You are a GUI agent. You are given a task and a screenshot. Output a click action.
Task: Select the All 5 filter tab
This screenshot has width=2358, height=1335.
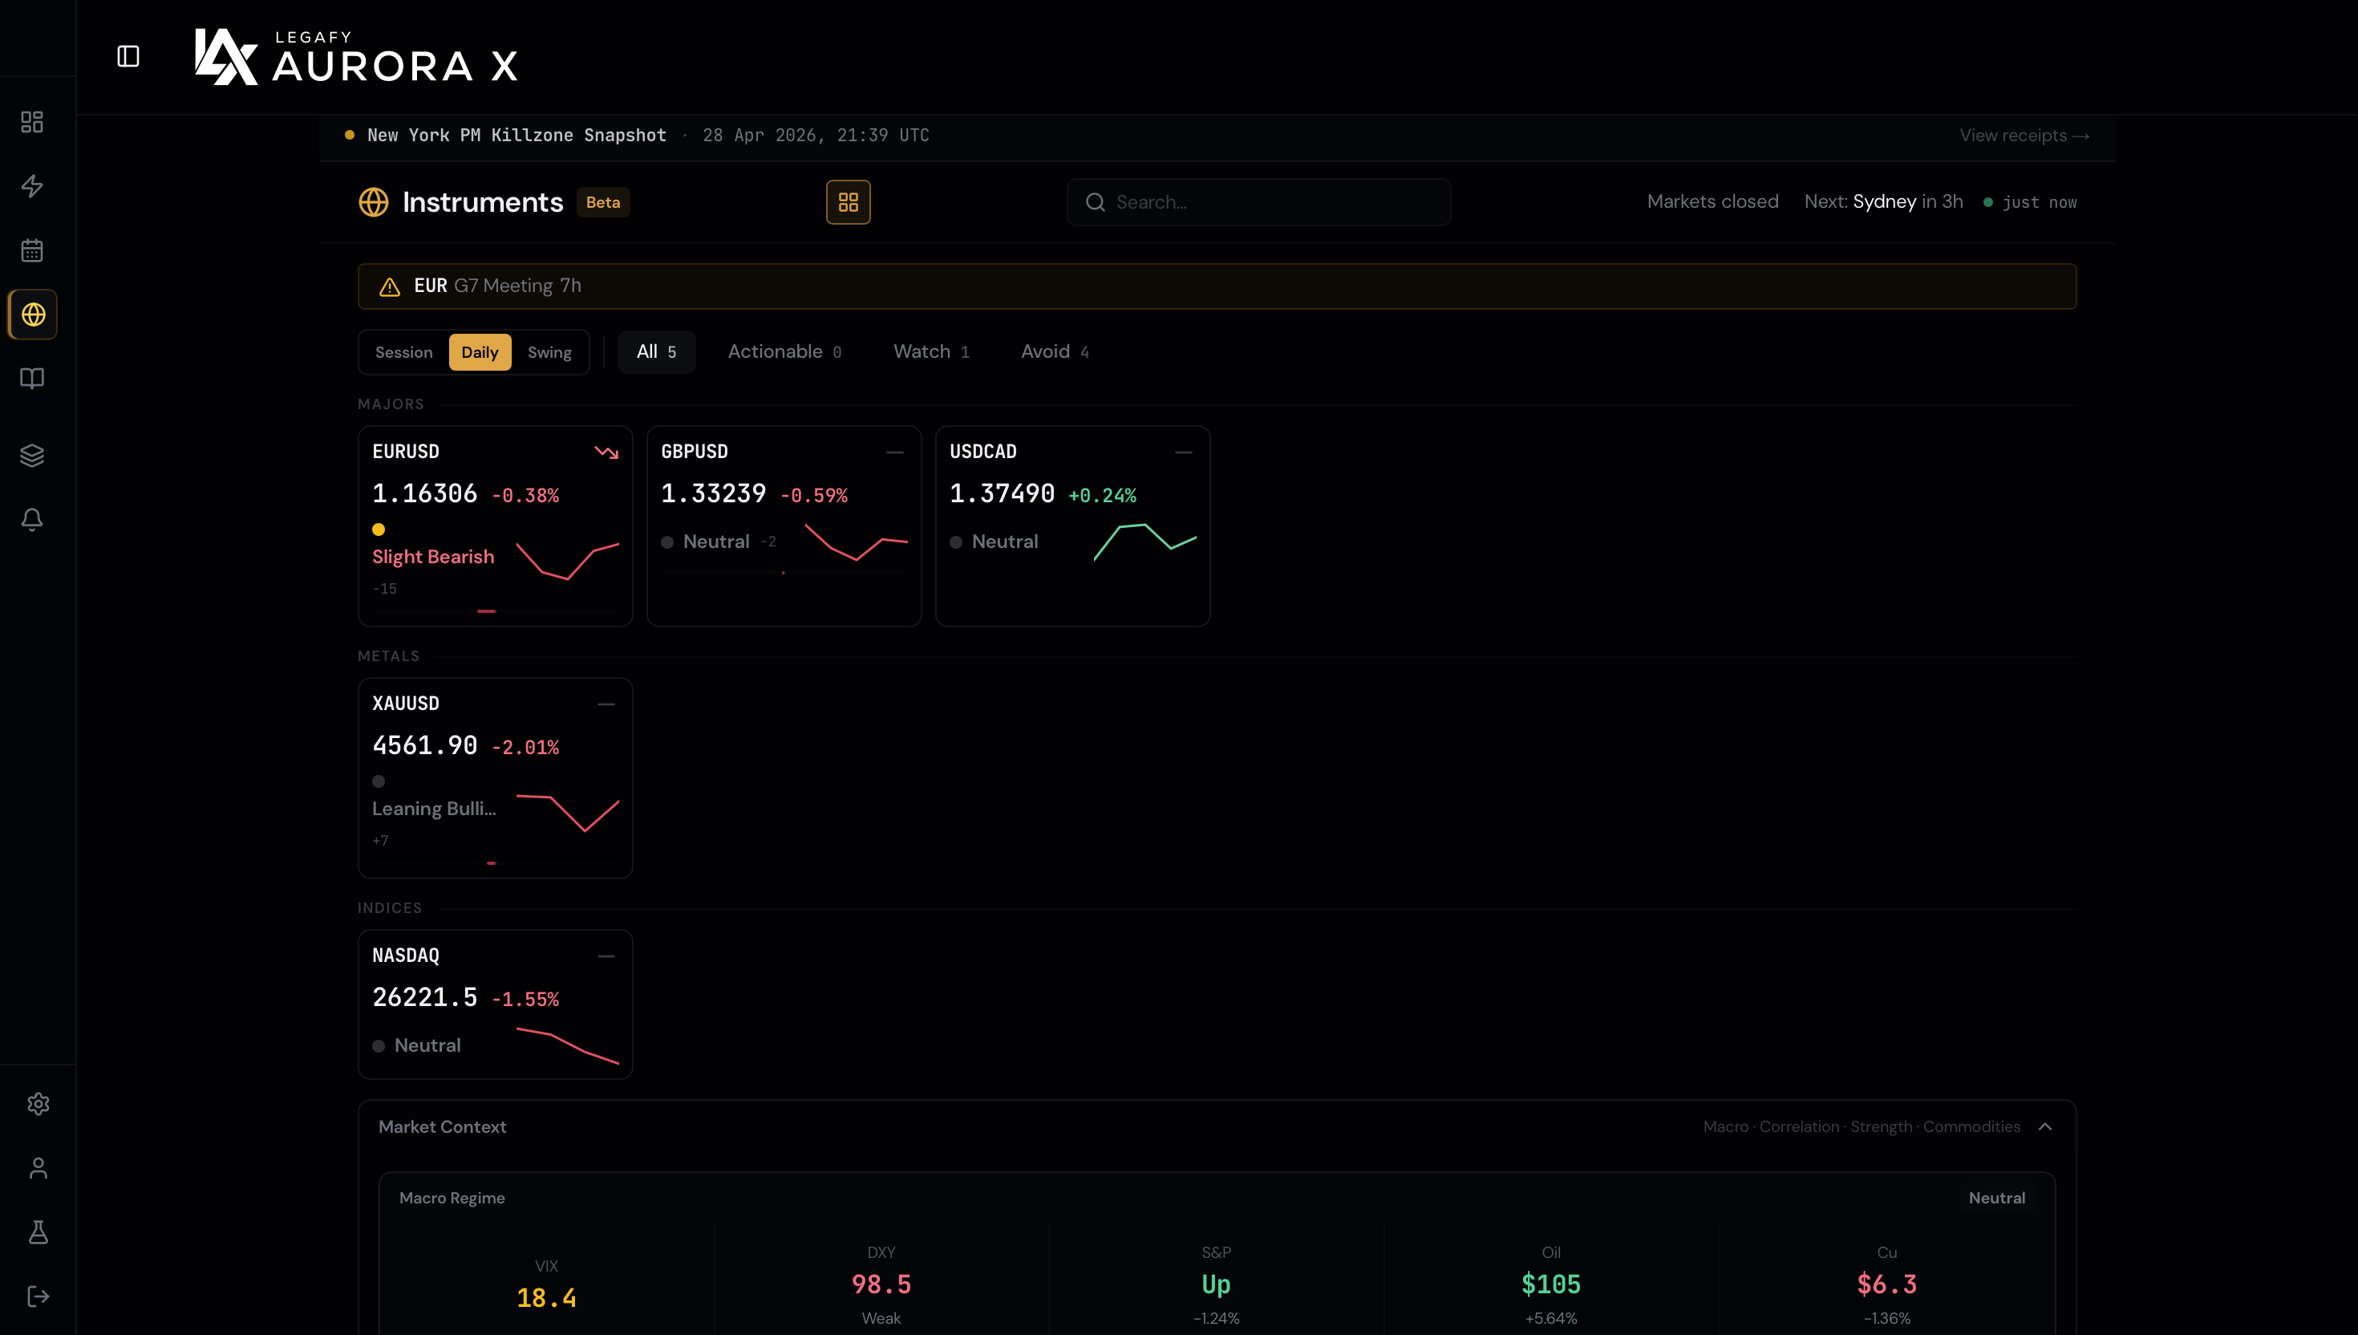pyautogui.click(x=656, y=352)
